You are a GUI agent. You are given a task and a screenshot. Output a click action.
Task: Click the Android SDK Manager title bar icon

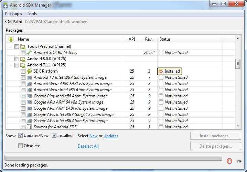pos(6,5)
